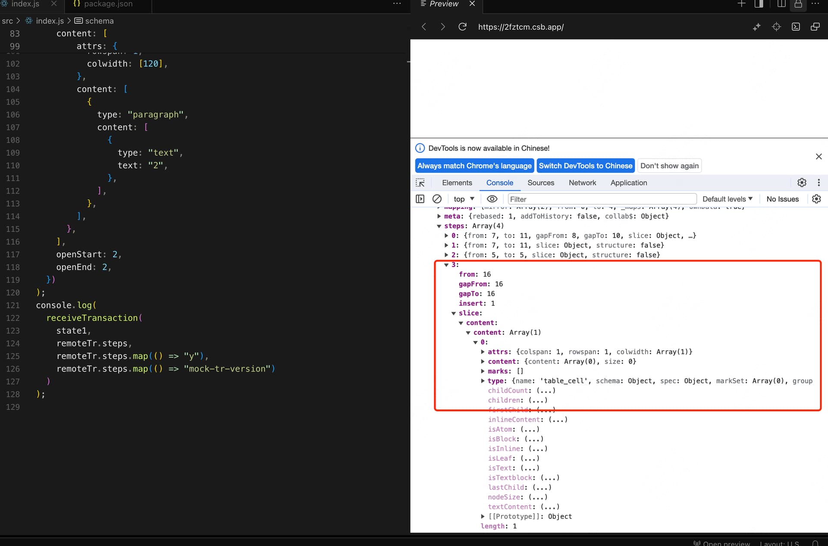Toggle the console sidebar panel
This screenshot has width=828, height=546.
coord(420,199)
